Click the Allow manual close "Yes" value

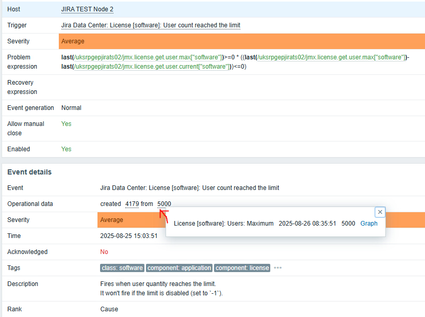[x=66, y=124]
